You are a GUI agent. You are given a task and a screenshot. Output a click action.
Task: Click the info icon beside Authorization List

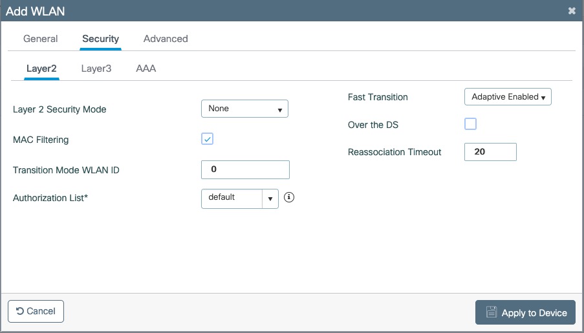[x=289, y=198]
